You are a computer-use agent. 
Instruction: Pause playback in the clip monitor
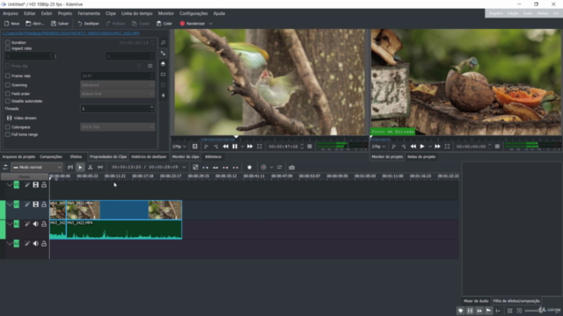tap(235, 147)
